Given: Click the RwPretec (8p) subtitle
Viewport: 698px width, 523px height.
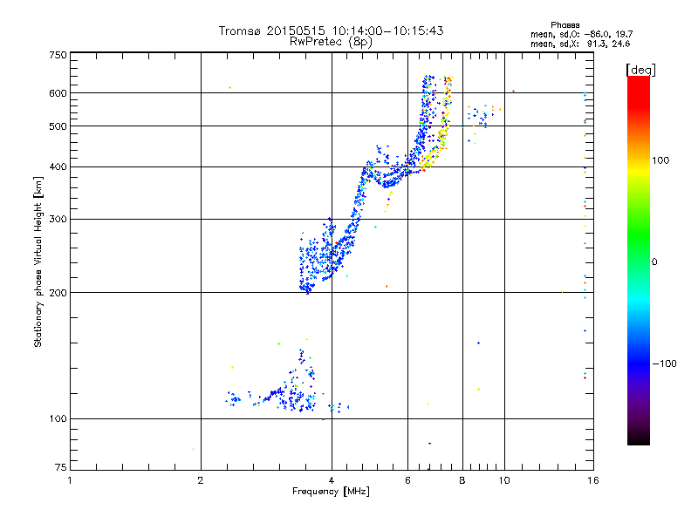Looking at the screenshot, I should pyautogui.click(x=331, y=41).
